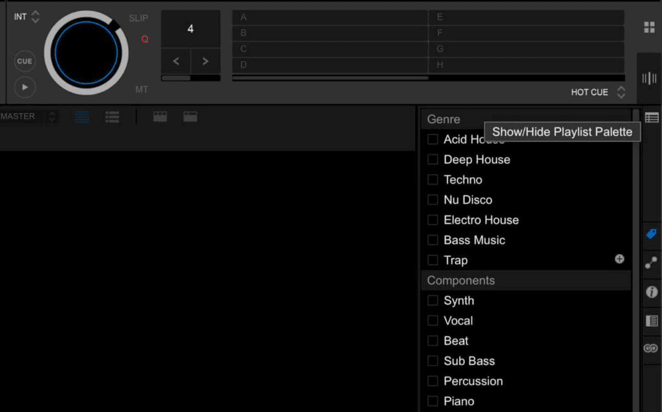Click the grid layout icon at top right
This screenshot has width=662, height=412.
coord(649,27)
